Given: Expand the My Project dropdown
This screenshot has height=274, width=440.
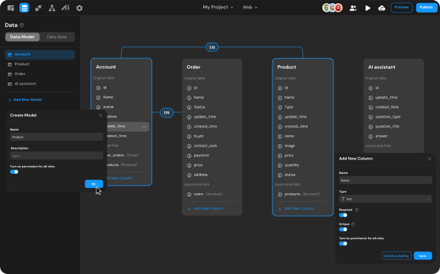Looking at the screenshot, I should click(219, 8).
